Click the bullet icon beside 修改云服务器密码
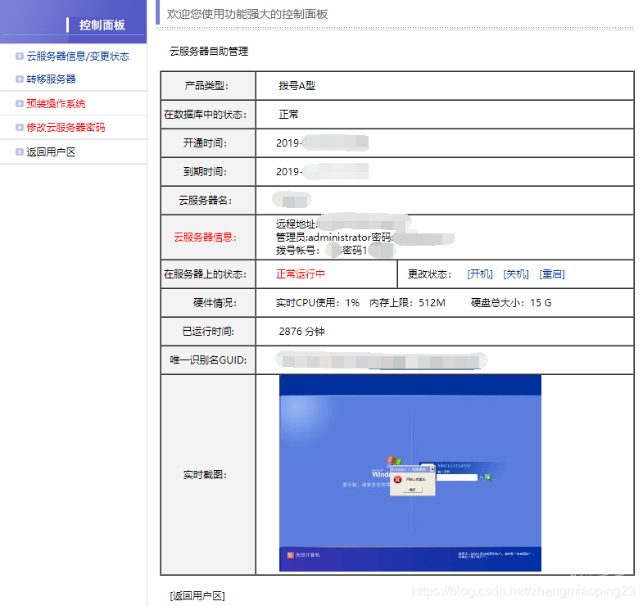 pyautogui.click(x=20, y=127)
